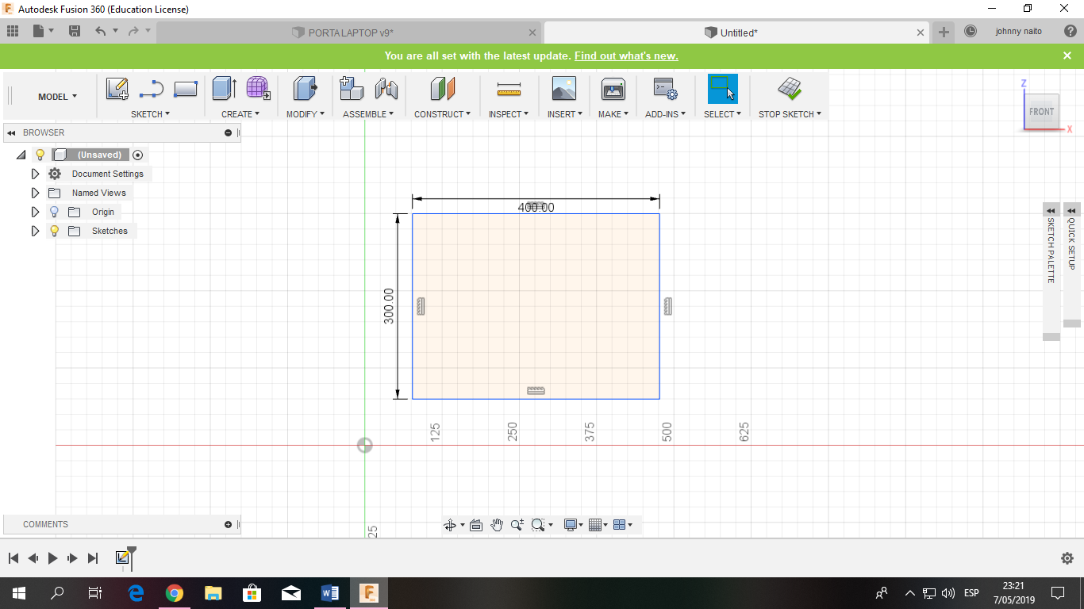Click the Find out what's new link
The height and width of the screenshot is (609, 1084).
point(626,56)
